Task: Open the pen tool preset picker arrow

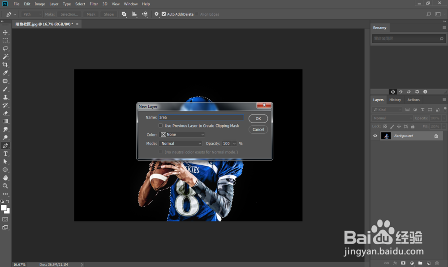Action: coord(15,14)
